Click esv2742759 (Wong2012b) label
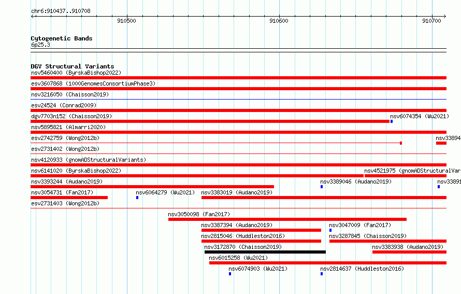Image resolution: width=461 pixels, height=294 pixels. tap(65, 138)
